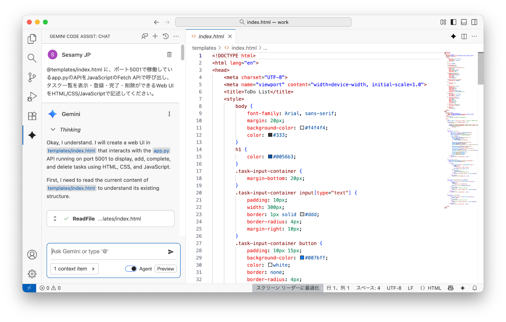The height and width of the screenshot is (322, 506).
Task: Open chat history clock icon
Action: (166, 36)
